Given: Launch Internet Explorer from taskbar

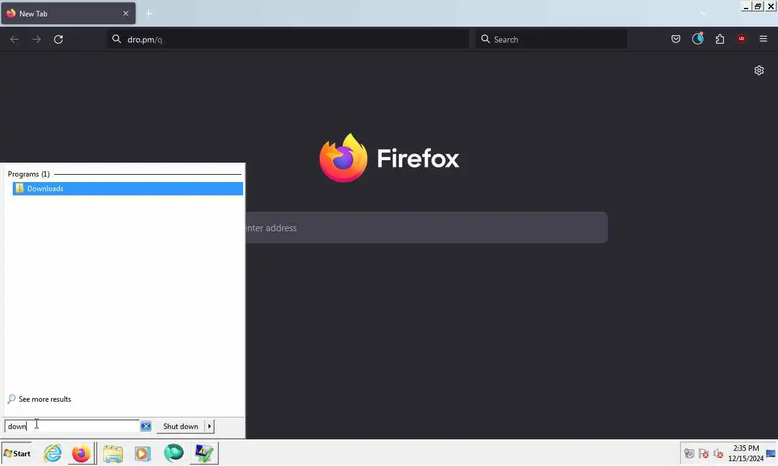Looking at the screenshot, I should [53, 453].
